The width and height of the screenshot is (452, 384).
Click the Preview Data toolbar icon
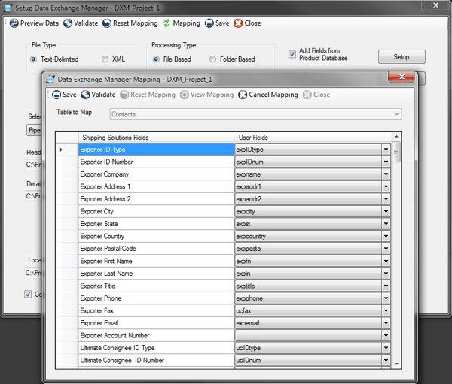(13, 23)
